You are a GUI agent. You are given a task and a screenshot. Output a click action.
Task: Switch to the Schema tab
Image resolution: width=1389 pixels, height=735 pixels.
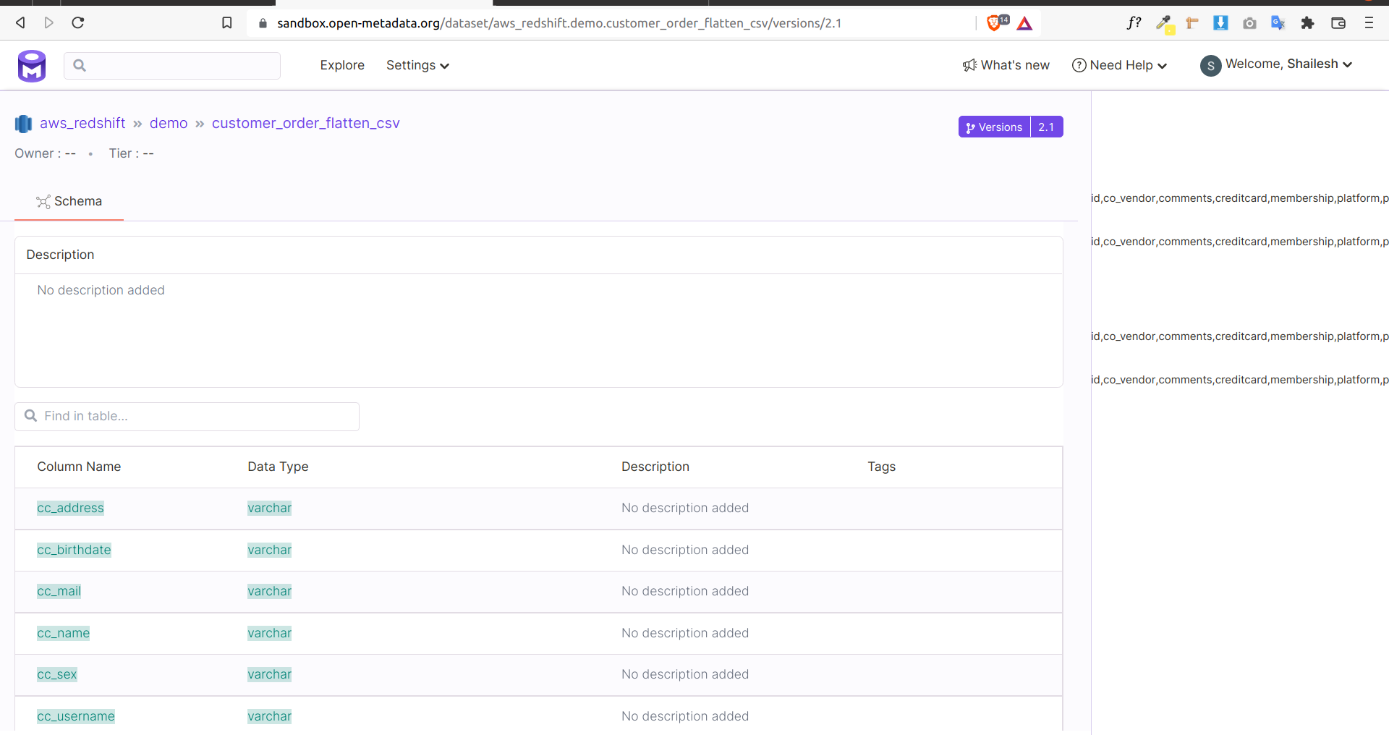point(69,201)
